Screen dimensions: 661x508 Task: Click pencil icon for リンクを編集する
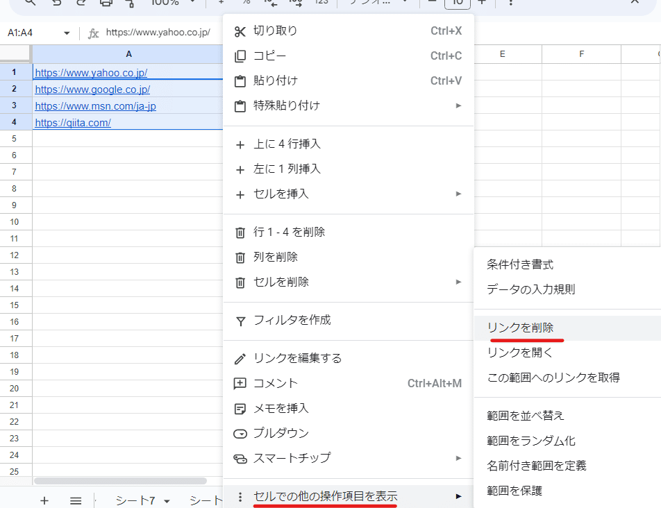click(x=240, y=359)
